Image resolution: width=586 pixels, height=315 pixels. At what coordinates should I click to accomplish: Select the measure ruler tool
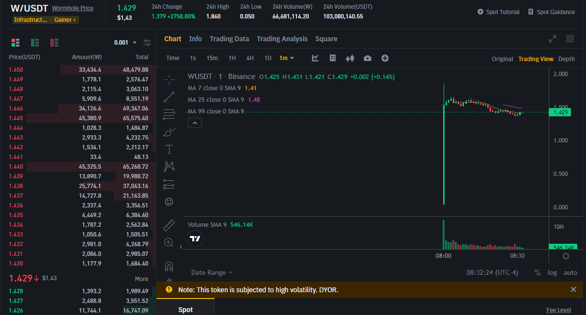click(x=169, y=225)
